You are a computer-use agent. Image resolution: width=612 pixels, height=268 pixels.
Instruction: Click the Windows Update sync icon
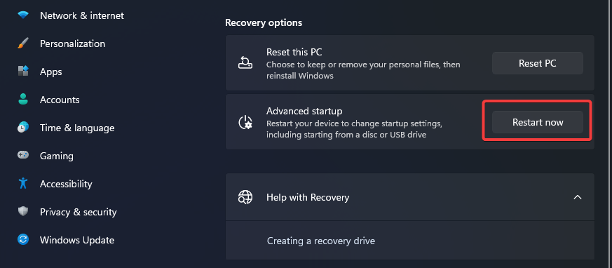click(x=23, y=239)
